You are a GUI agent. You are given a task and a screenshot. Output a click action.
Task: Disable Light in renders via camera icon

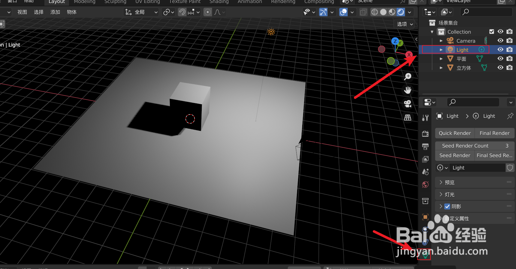[x=509, y=50]
